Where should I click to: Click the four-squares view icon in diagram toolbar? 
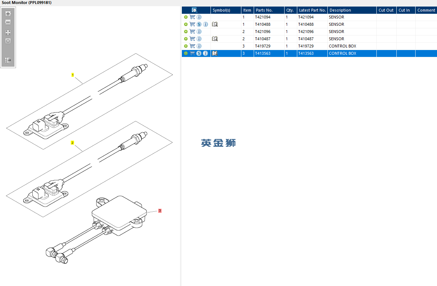(8, 33)
